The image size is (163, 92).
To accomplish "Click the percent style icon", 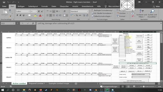I will click(x=77, y=15).
